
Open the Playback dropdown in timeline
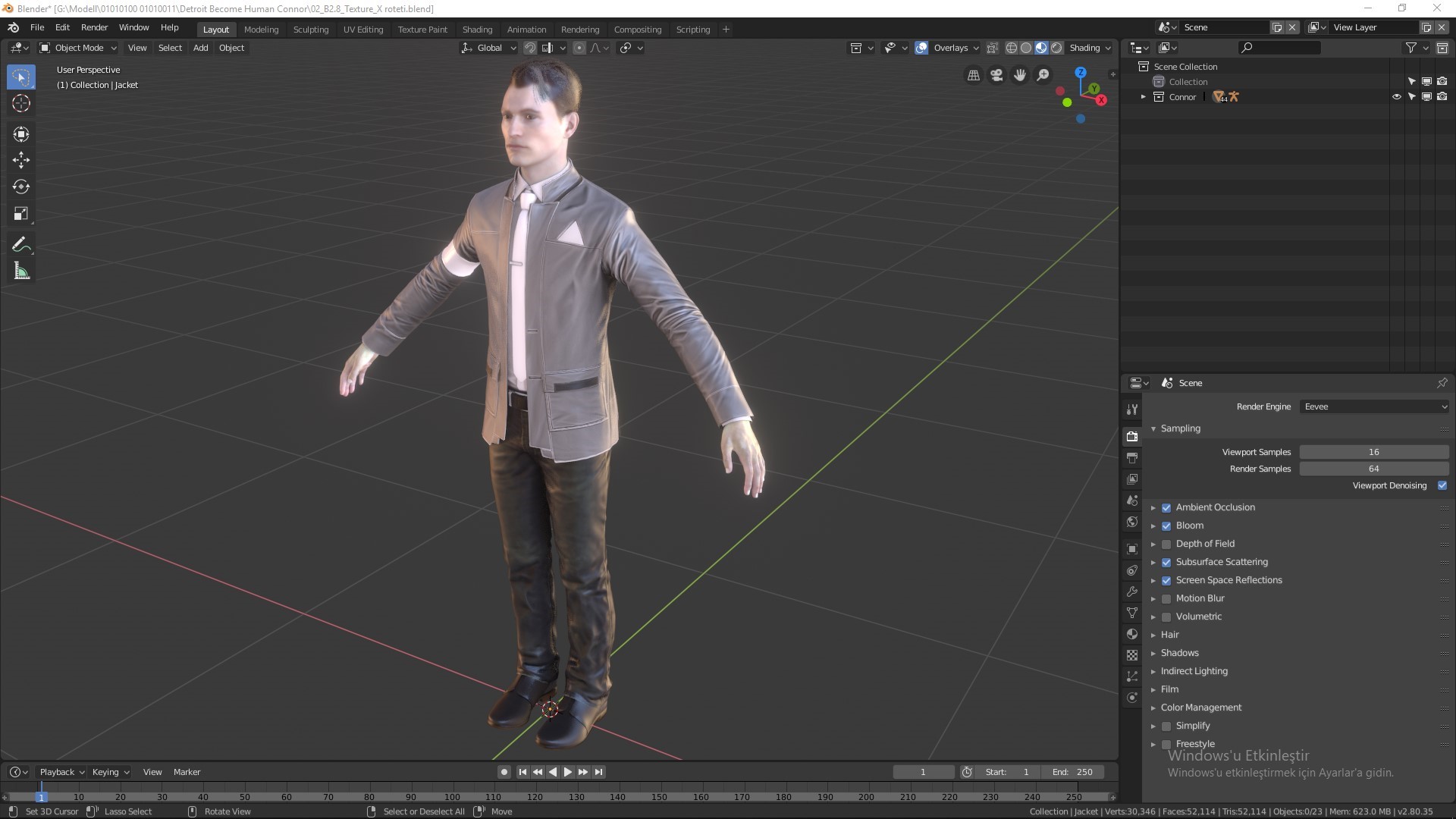(61, 772)
